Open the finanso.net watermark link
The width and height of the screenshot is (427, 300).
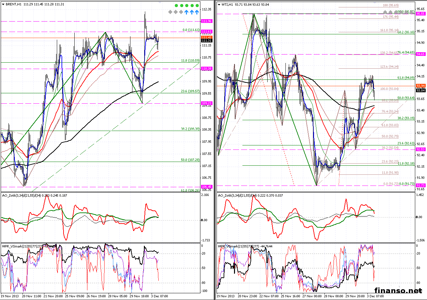[398, 290]
